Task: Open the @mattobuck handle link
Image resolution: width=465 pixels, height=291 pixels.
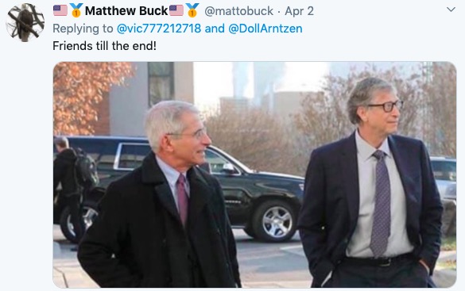Action: (x=238, y=11)
